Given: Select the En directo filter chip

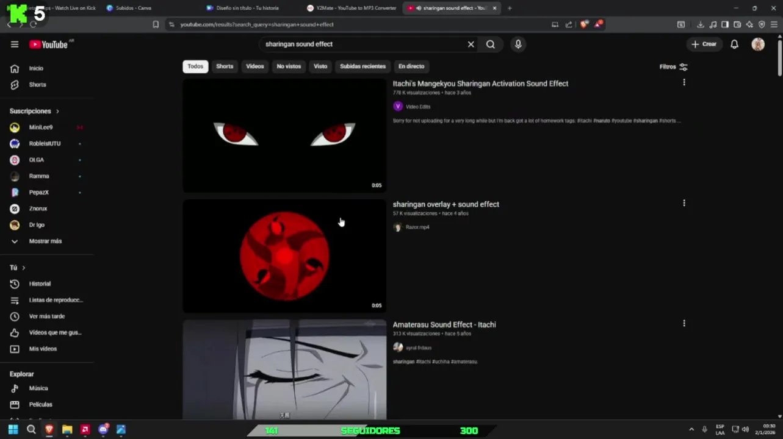Looking at the screenshot, I should pos(411,66).
